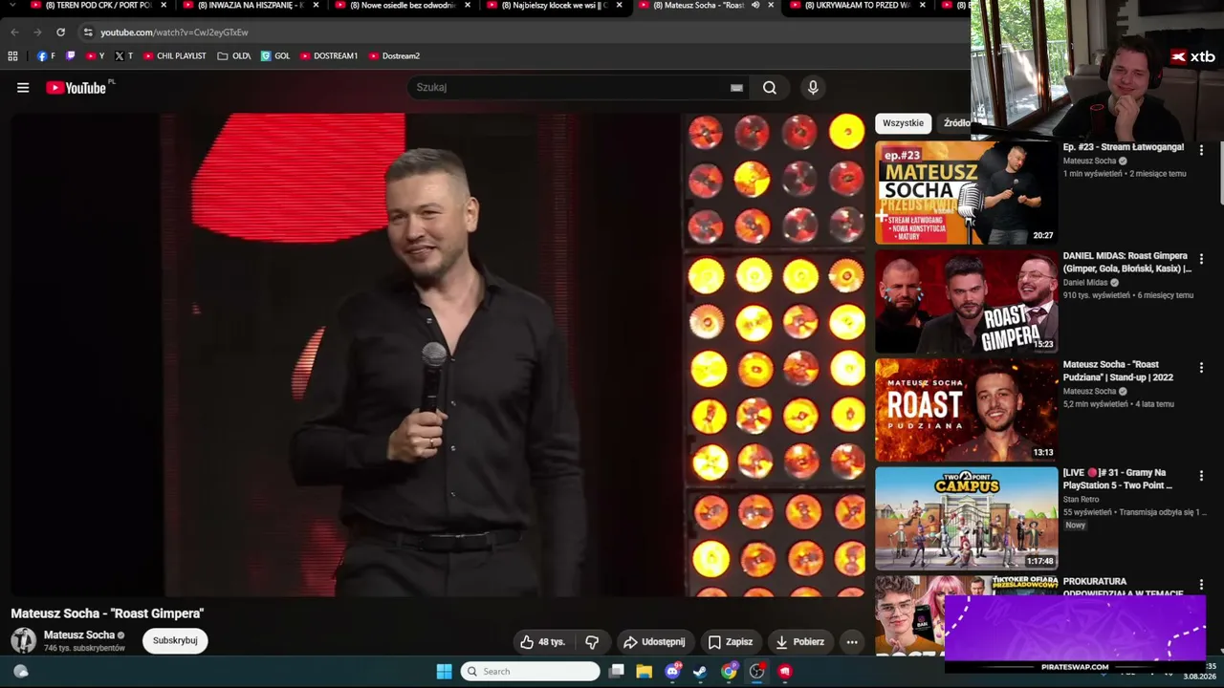Viewport: 1224px width, 688px height.
Task: Go to the YouTube home logo
Action: tap(76, 88)
